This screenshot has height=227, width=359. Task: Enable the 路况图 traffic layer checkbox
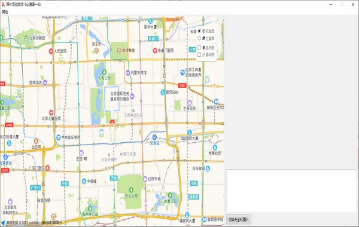click(x=199, y=48)
